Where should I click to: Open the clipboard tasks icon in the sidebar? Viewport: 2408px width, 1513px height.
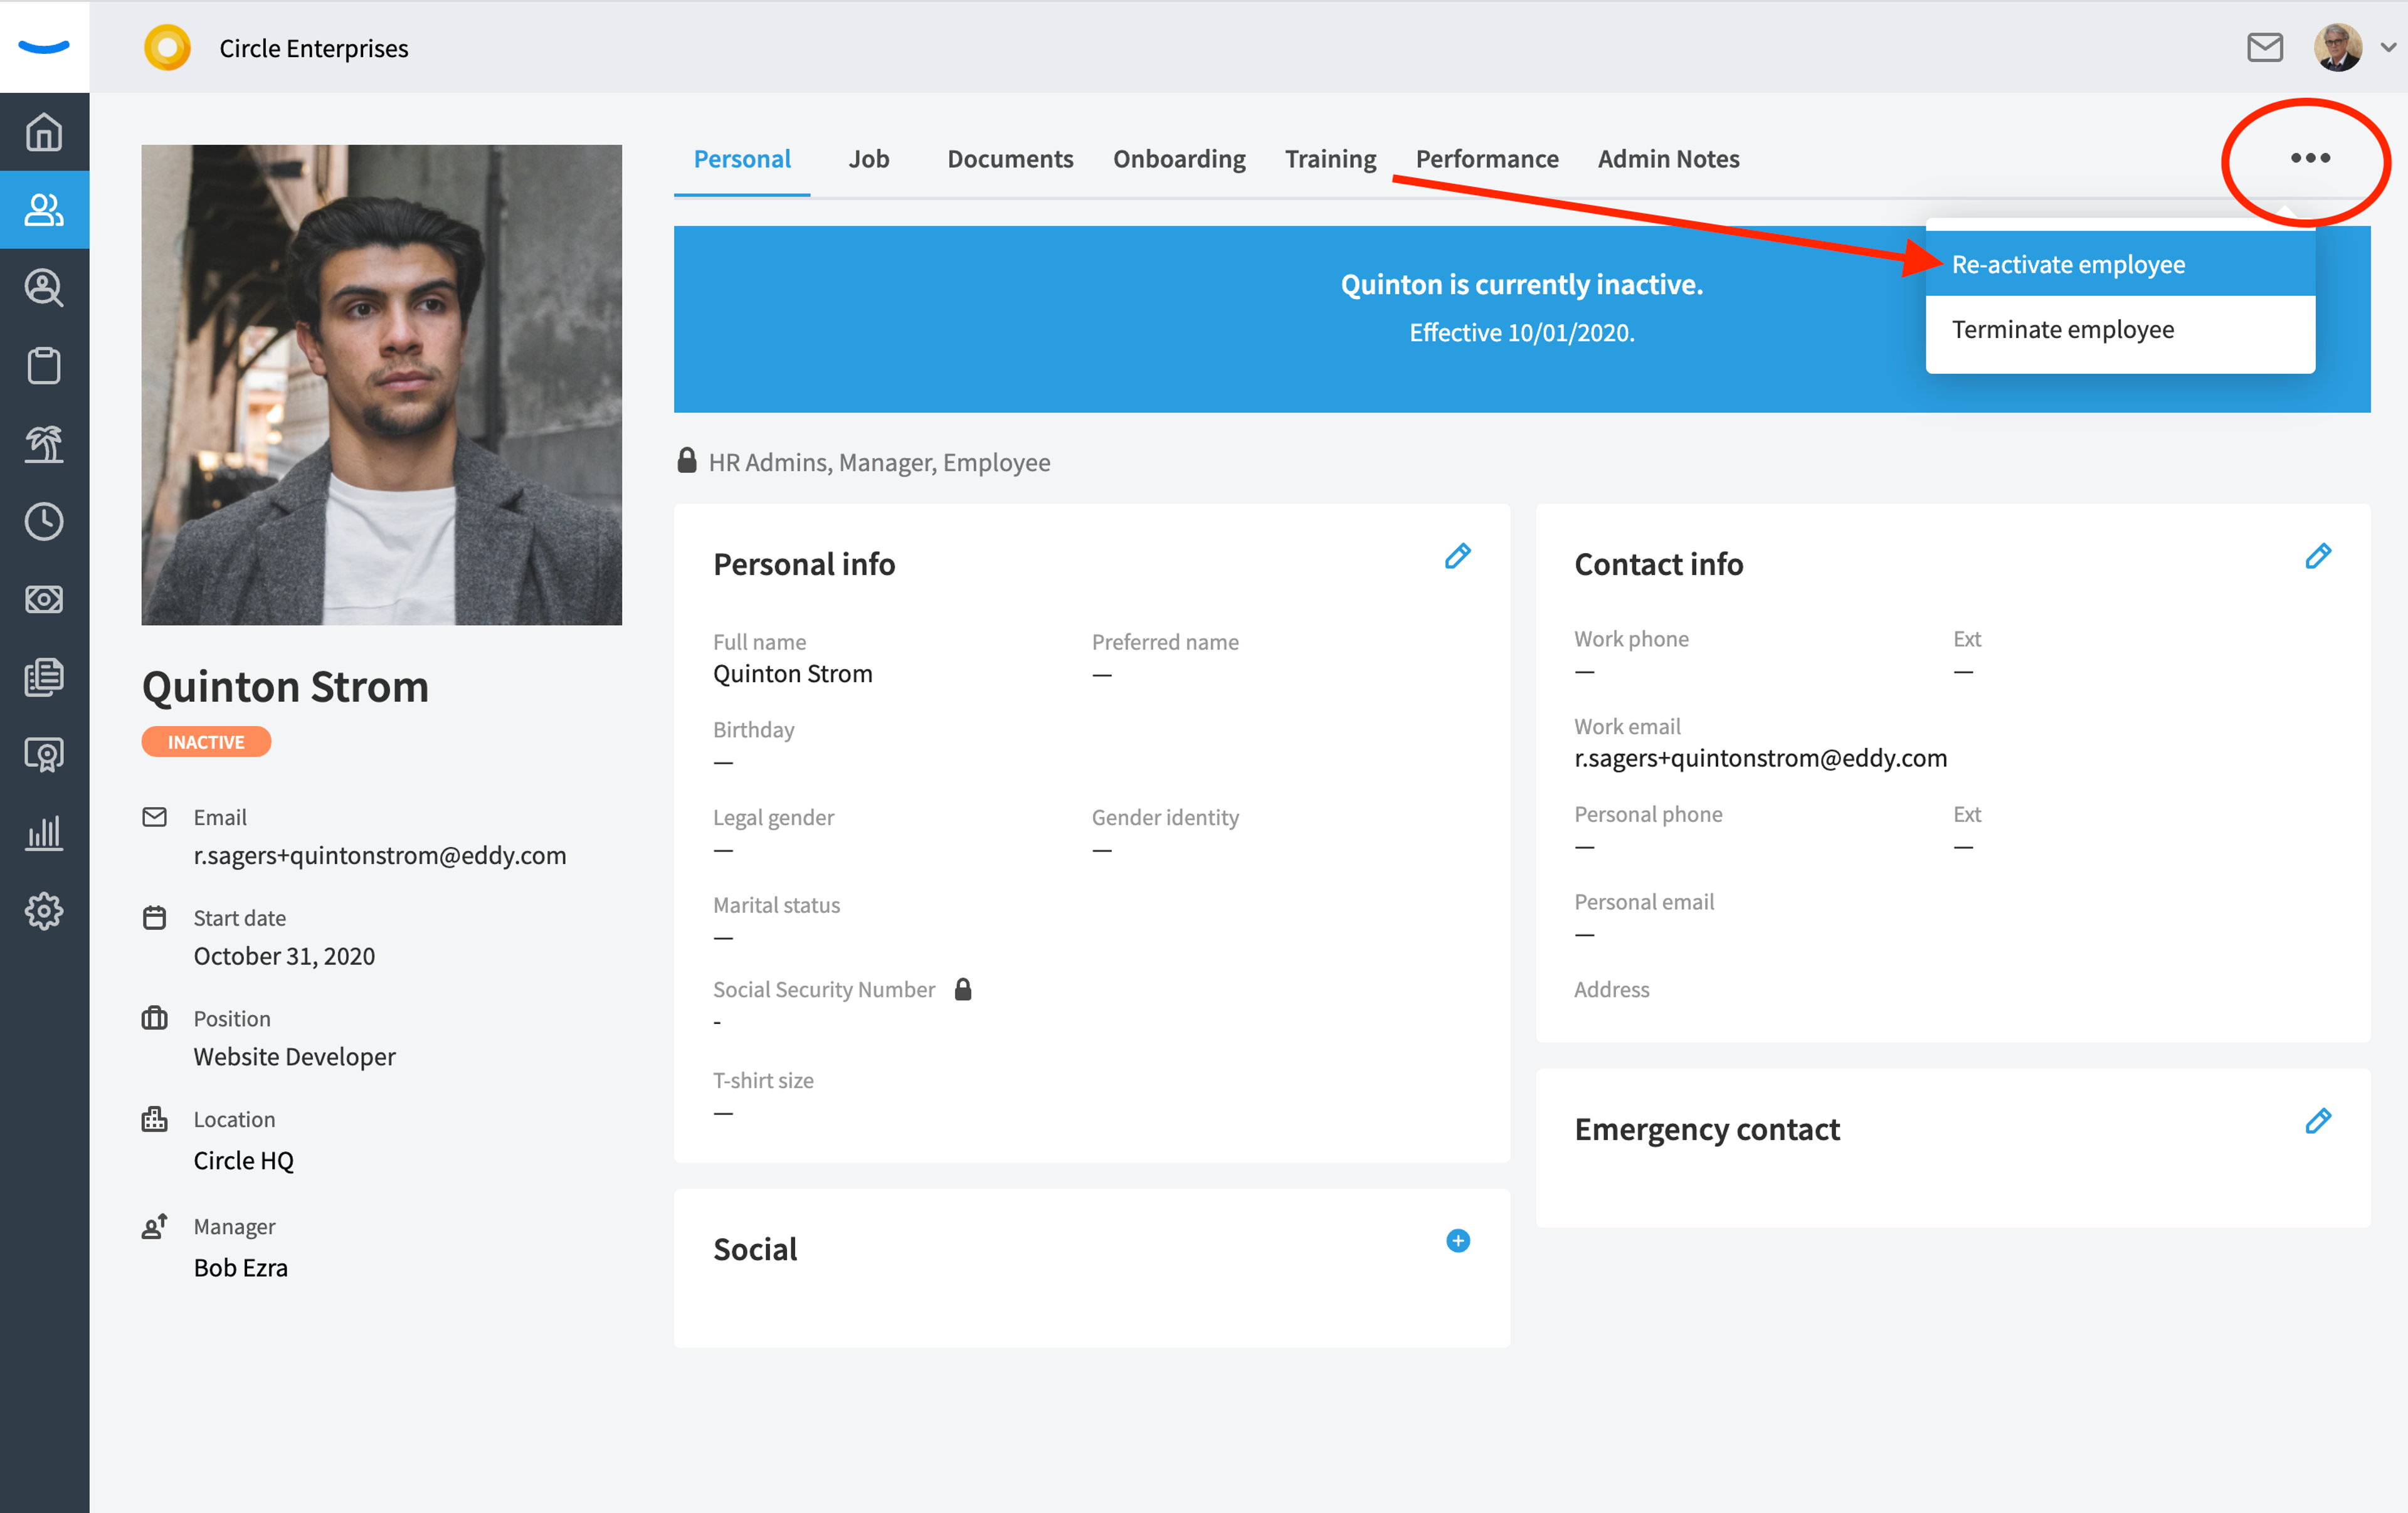(x=44, y=366)
